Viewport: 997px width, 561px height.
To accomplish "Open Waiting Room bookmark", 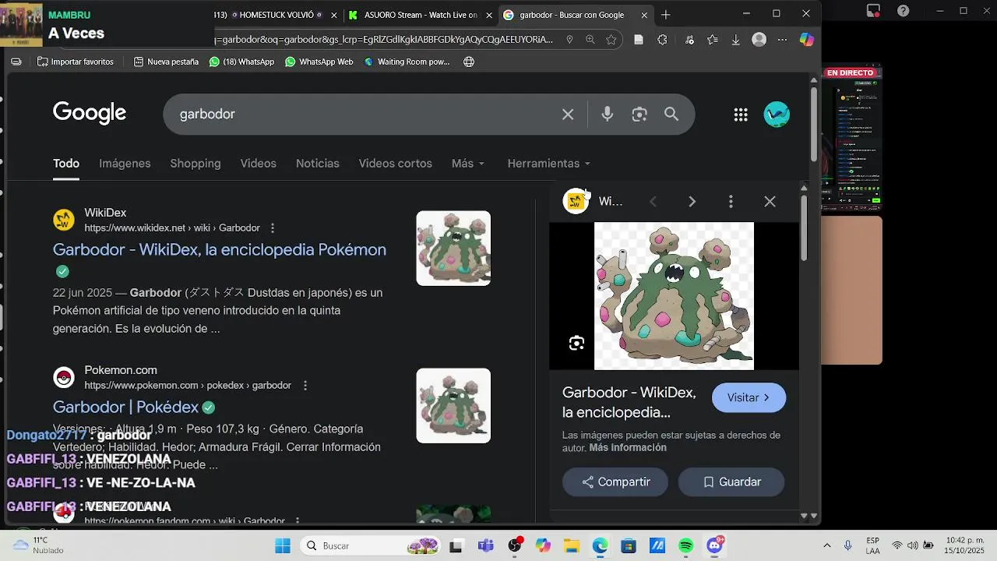I will (x=407, y=62).
